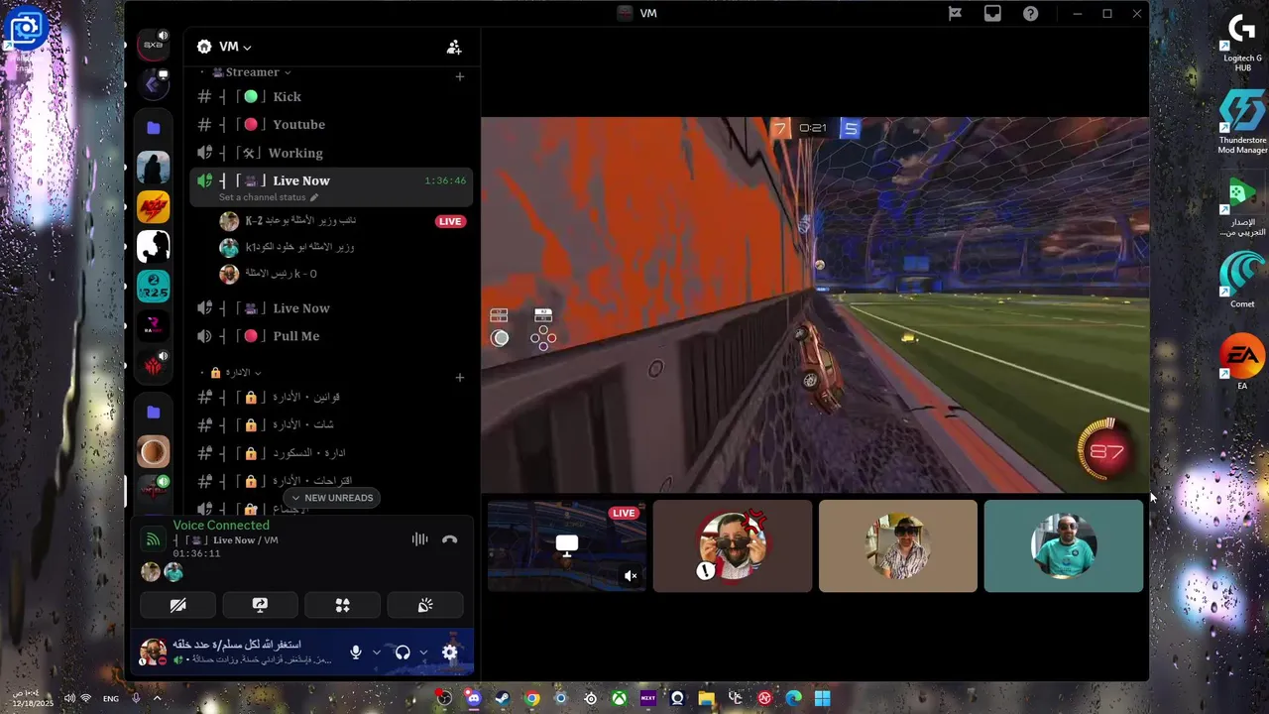Unmute the stream tile speaker icon

[631, 575]
